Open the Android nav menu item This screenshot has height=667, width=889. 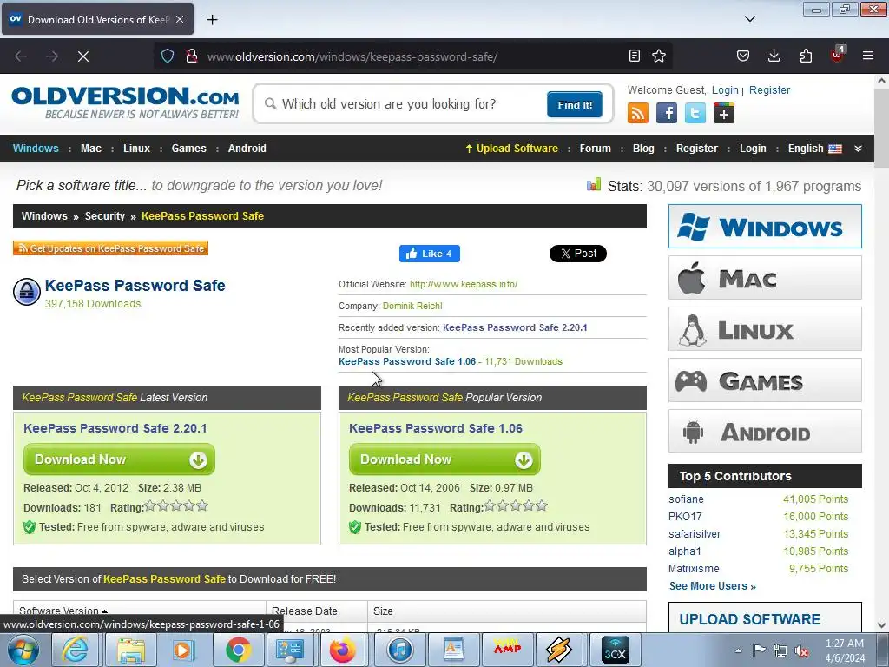coord(247,149)
